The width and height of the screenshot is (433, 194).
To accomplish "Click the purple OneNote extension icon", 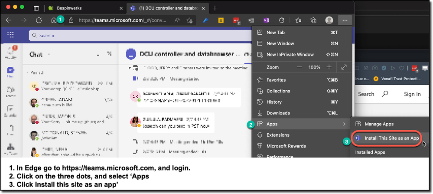I will pos(266,20).
